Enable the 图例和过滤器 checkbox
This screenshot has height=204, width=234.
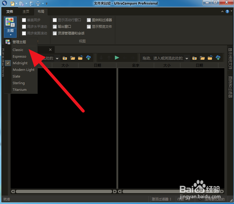tap(89, 20)
